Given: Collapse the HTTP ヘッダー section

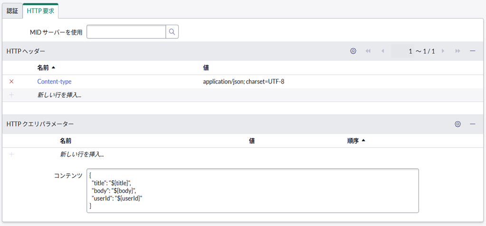Looking at the screenshot, I should (x=472, y=51).
